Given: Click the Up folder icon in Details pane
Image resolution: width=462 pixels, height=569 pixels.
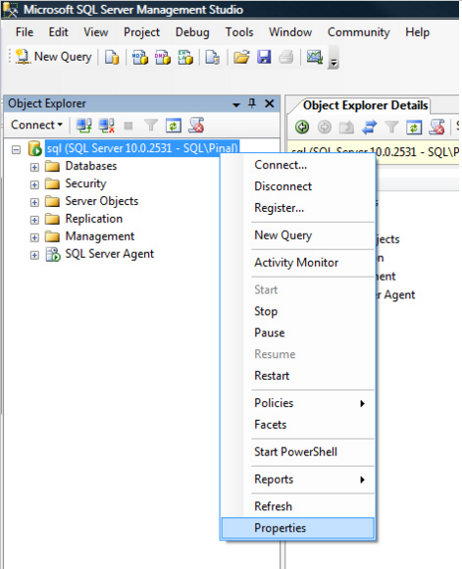Looking at the screenshot, I should (346, 128).
